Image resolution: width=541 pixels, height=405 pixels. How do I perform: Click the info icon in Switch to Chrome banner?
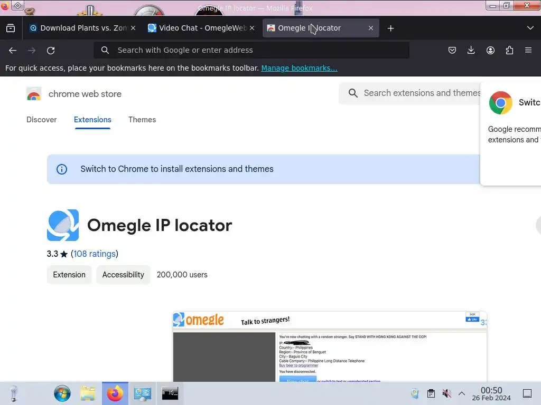62,169
